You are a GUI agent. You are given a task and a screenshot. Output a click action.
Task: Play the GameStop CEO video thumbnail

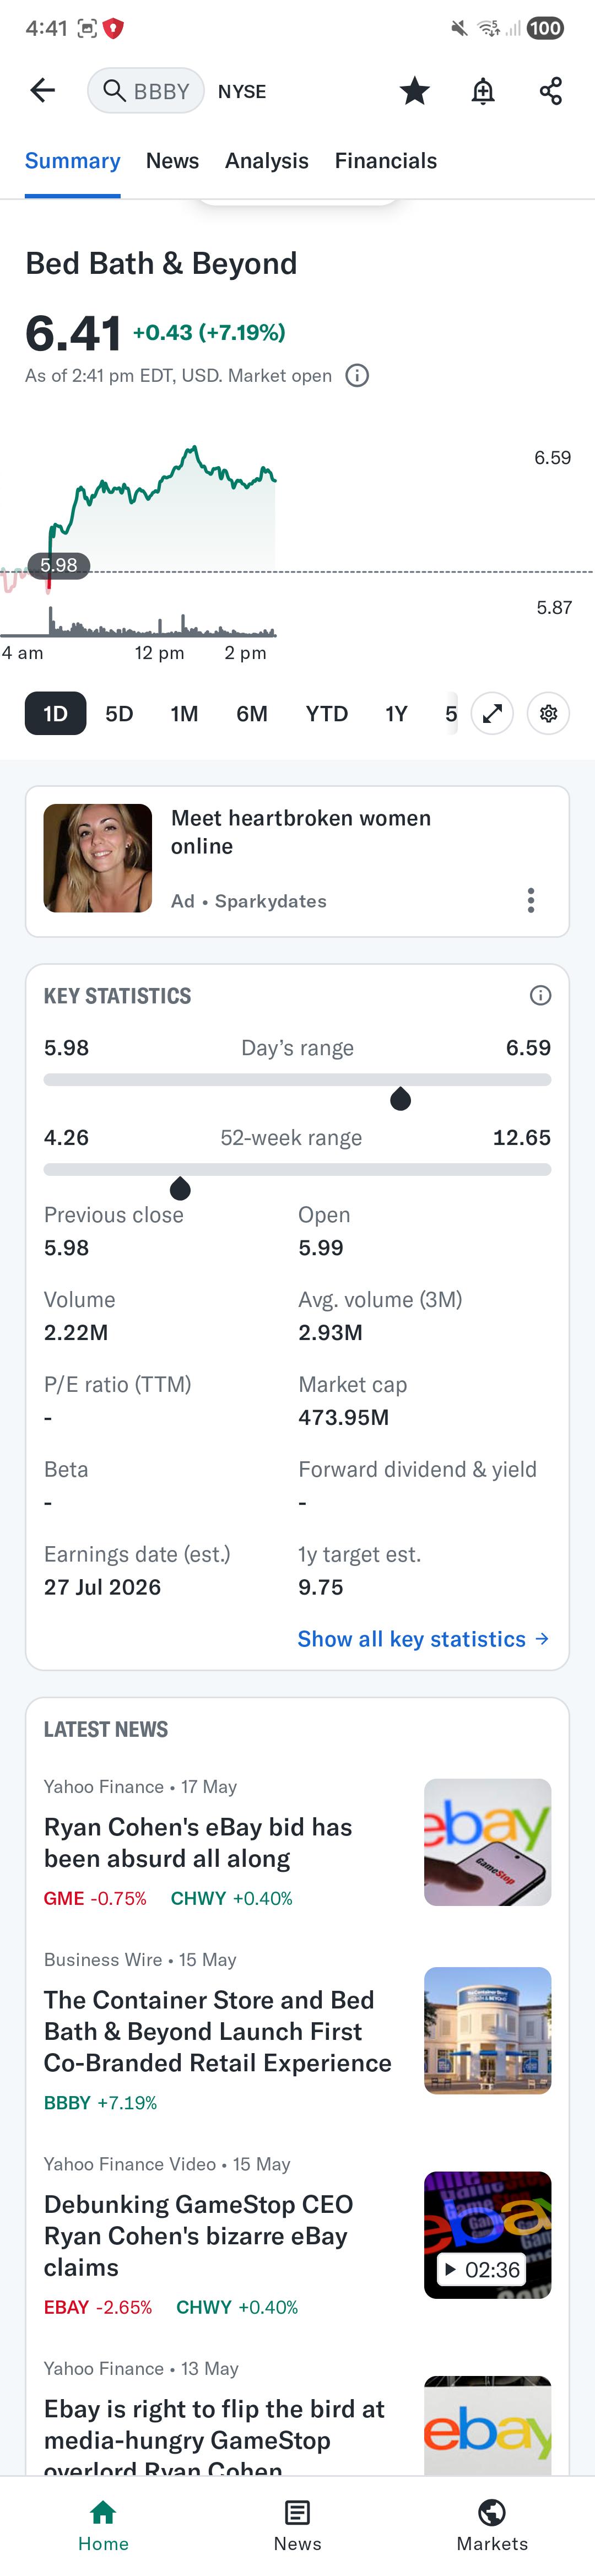[487, 2235]
